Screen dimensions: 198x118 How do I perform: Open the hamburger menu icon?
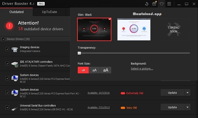169,4
